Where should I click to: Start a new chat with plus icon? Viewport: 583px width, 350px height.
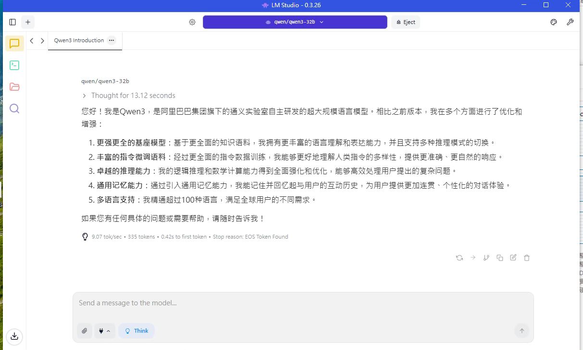tap(28, 22)
